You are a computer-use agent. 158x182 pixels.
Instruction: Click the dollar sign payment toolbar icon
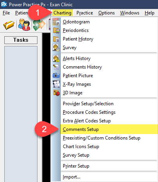pyautogui.click(x=39, y=25)
